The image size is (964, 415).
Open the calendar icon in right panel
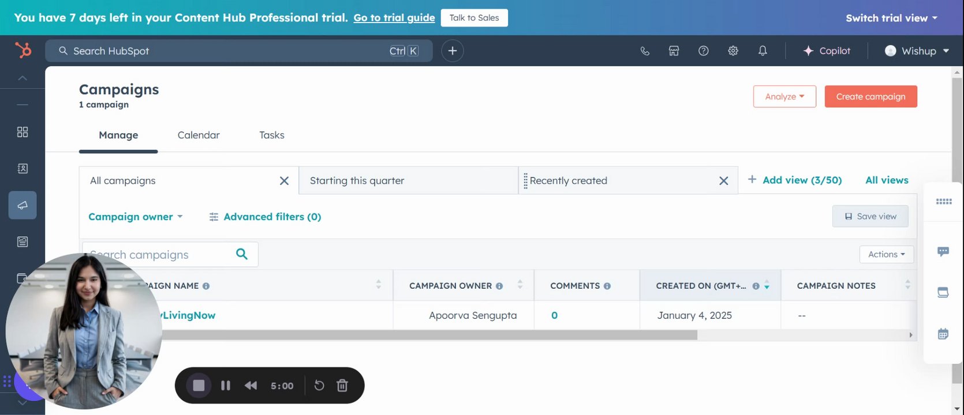coord(943,334)
